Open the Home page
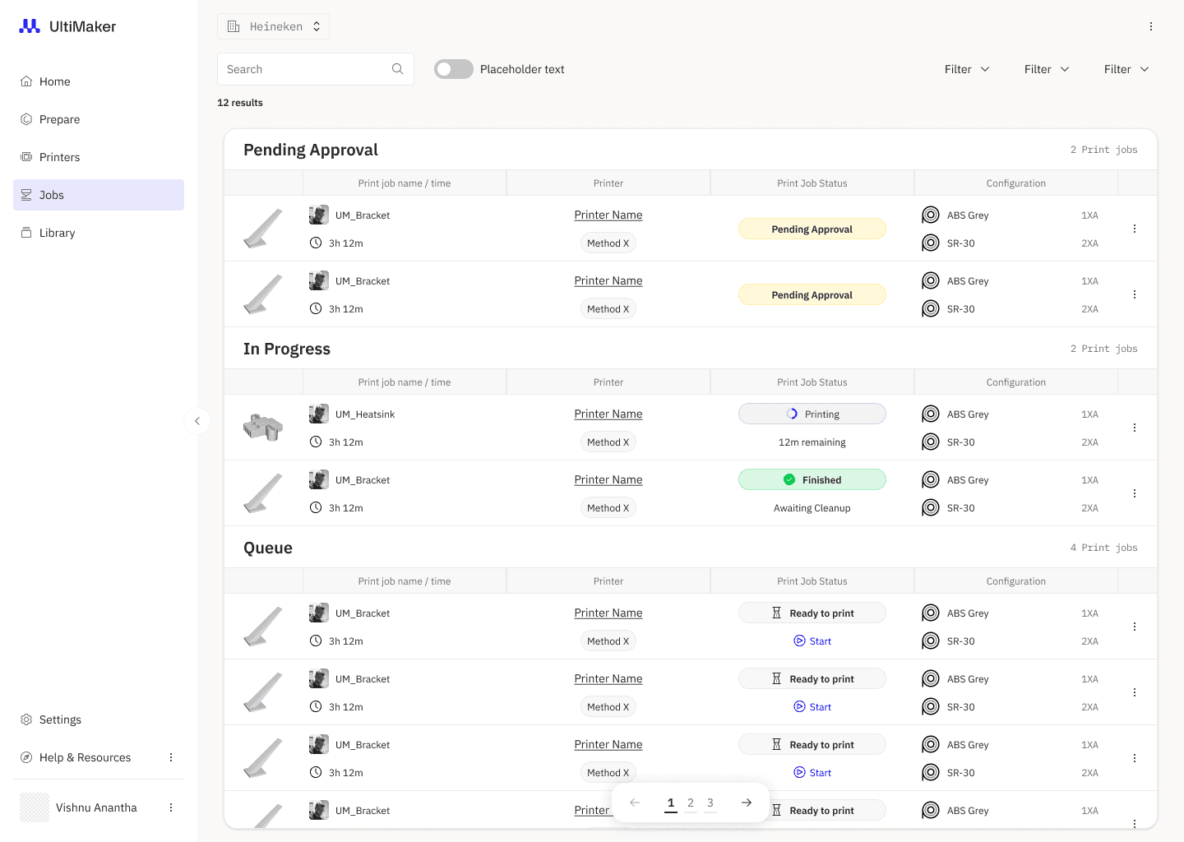 (99, 81)
